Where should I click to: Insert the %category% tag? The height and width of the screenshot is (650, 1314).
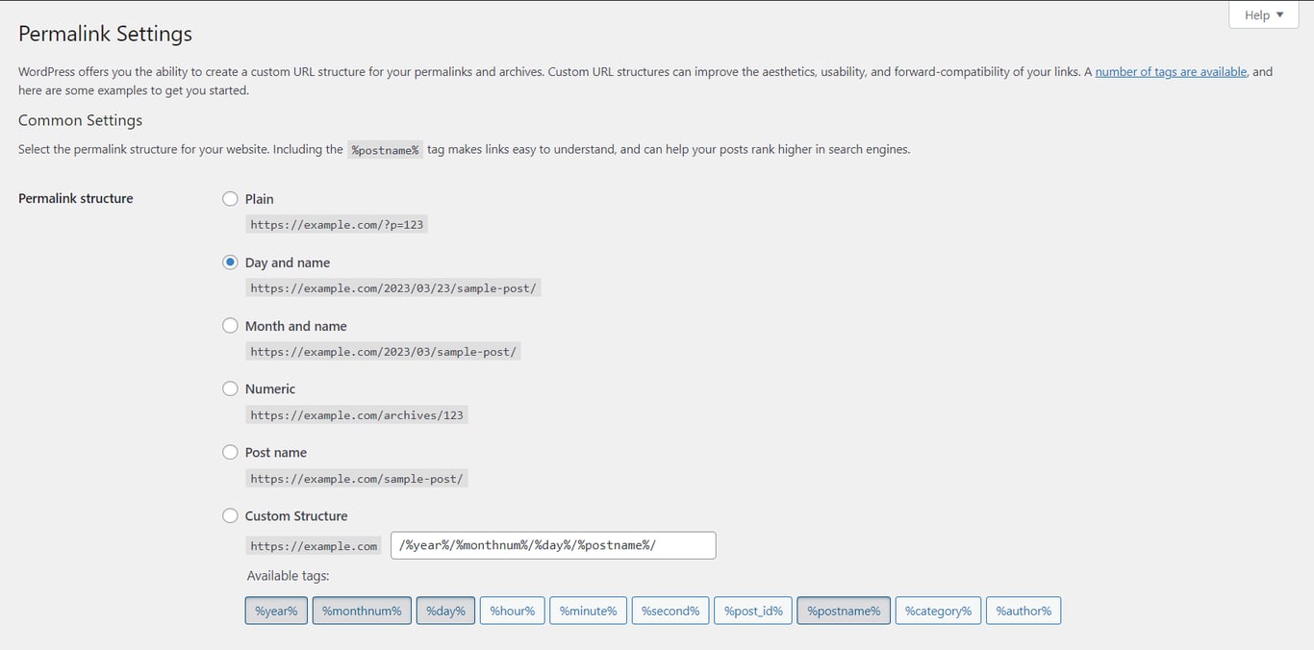click(x=938, y=610)
